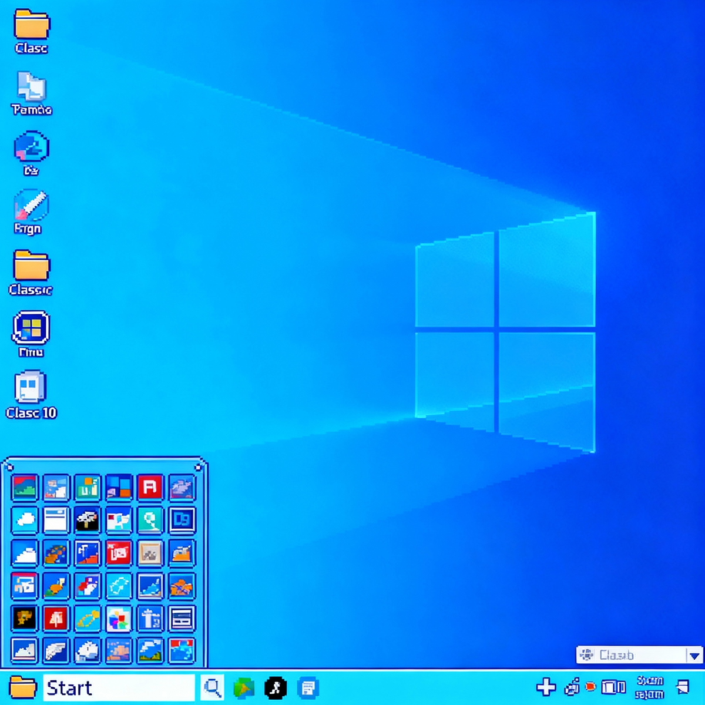This screenshot has width=705, height=705.
Task: Open the black circular taskbar app
Action: [275, 687]
